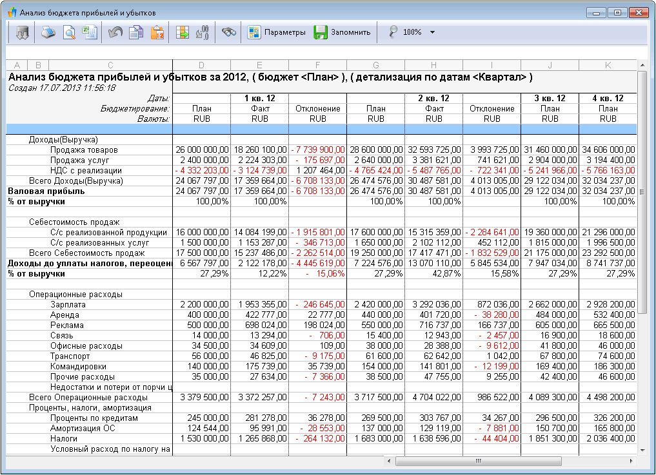Click the horizontal scrollbar right arrow
This screenshot has height=475, width=656.
[x=631, y=461]
